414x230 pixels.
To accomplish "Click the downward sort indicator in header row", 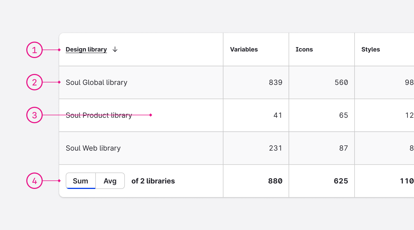I will click(115, 50).
